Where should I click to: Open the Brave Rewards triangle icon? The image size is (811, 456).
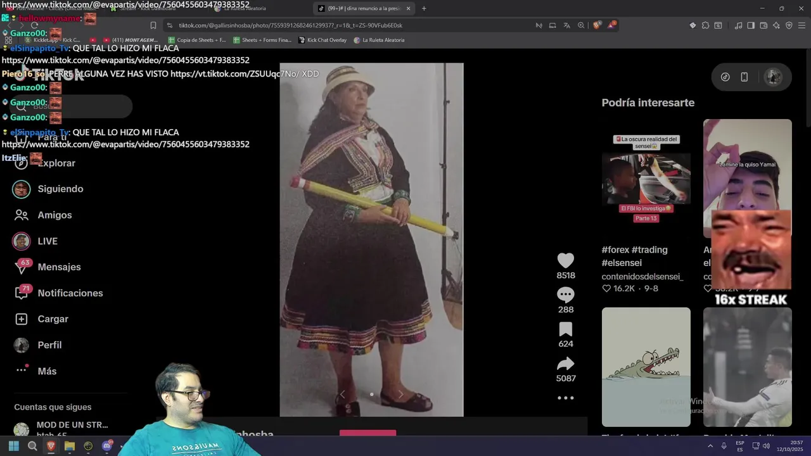coord(611,25)
